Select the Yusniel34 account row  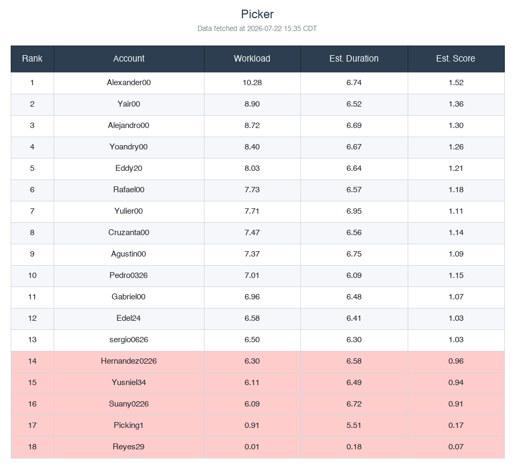point(257,382)
